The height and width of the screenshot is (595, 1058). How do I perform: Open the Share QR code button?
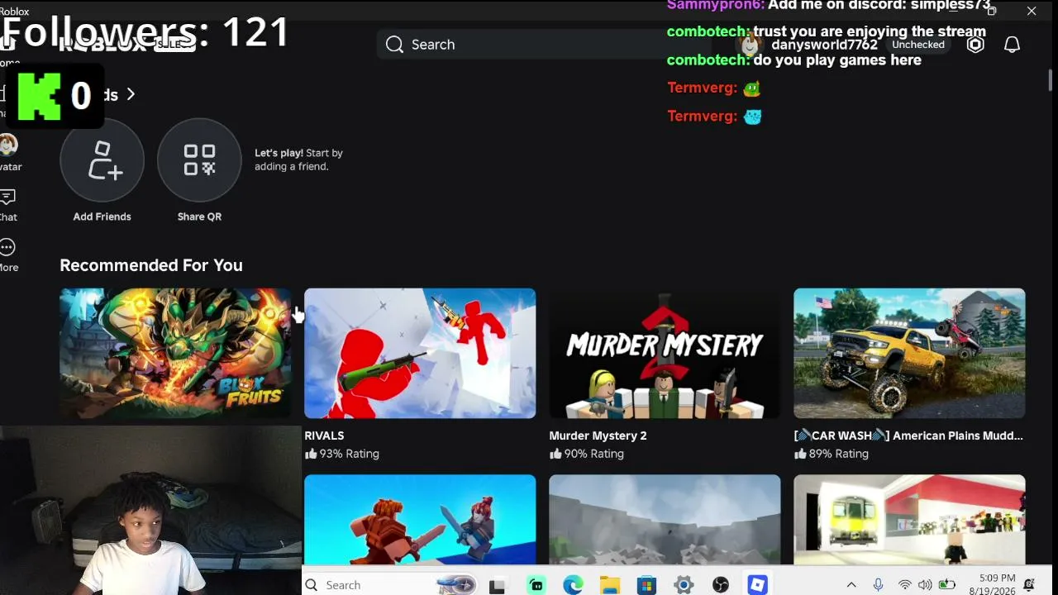[199, 159]
